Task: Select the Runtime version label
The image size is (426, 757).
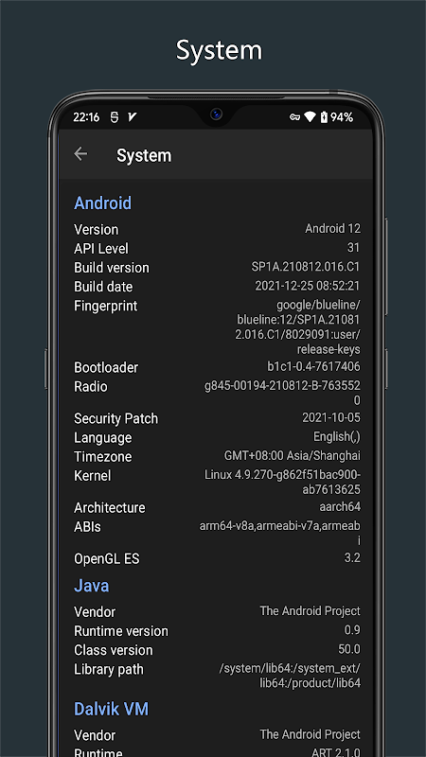Action: [121, 631]
